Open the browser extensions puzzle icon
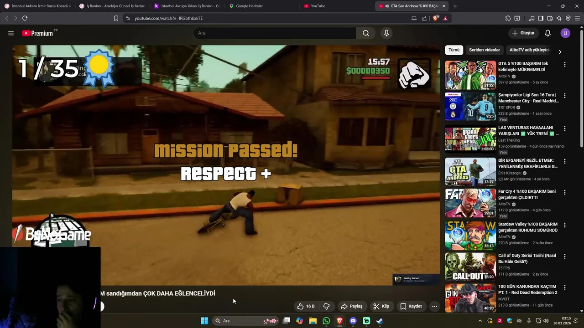The height and width of the screenshot is (328, 584). click(x=508, y=18)
